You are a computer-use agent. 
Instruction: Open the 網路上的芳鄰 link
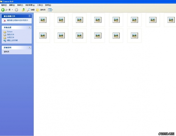[x=12, y=40]
